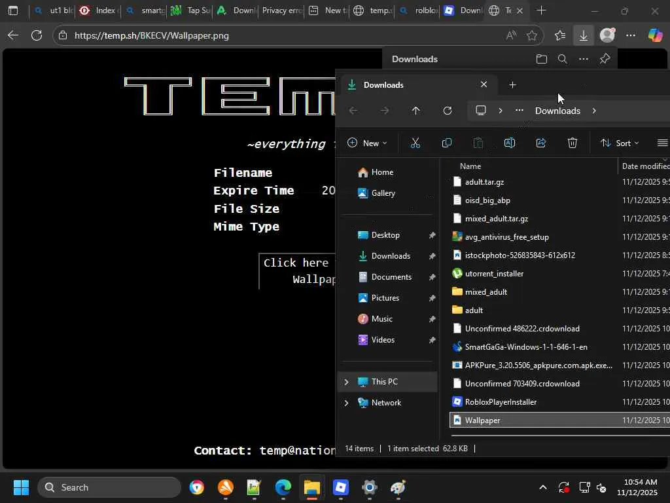Viewport: 670px width, 503px height.
Task: Expand the Network tree node
Action: click(347, 403)
